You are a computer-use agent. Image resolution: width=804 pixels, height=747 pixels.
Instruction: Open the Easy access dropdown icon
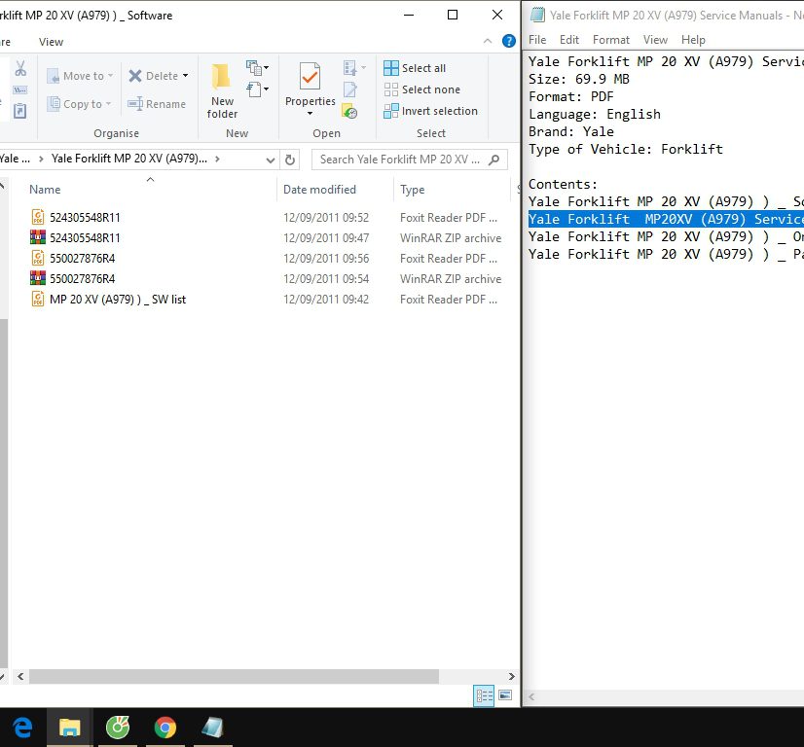[x=257, y=89]
